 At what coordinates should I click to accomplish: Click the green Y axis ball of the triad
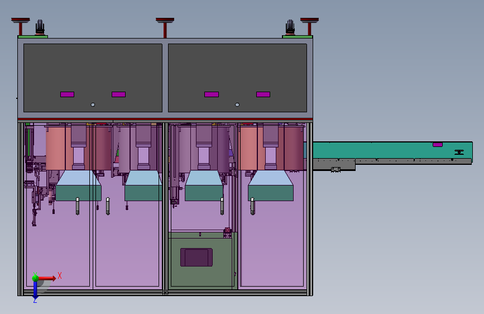[35, 278]
